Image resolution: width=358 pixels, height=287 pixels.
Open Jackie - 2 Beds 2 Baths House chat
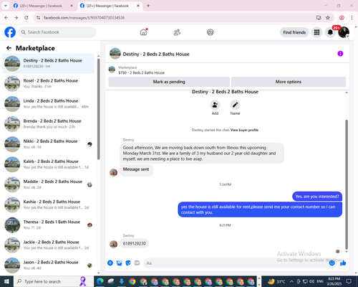coord(48,245)
